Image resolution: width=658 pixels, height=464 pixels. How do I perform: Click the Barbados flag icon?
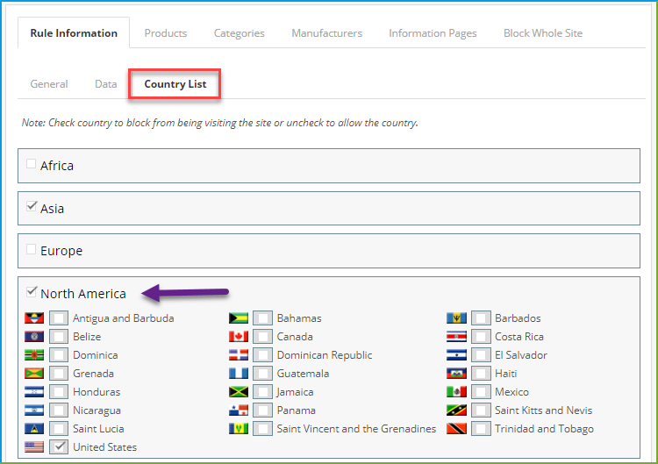(x=456, y=318)
